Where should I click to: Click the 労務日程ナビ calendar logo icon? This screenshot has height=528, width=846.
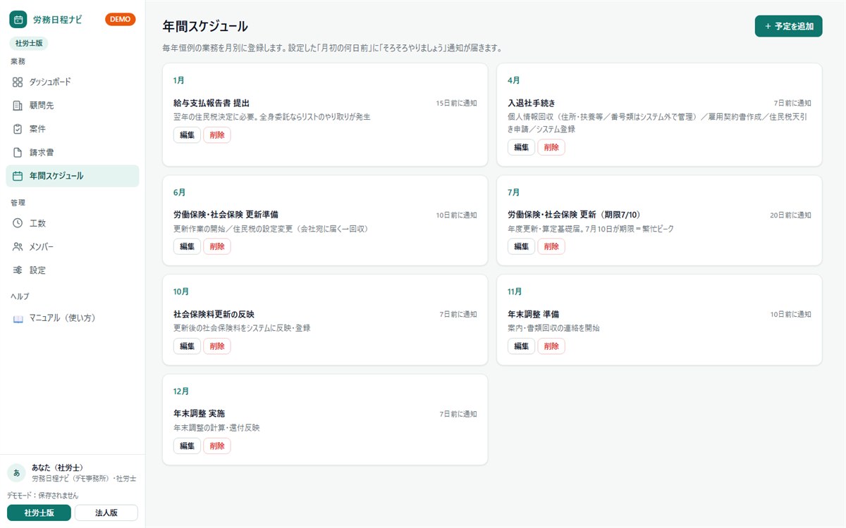18,20
